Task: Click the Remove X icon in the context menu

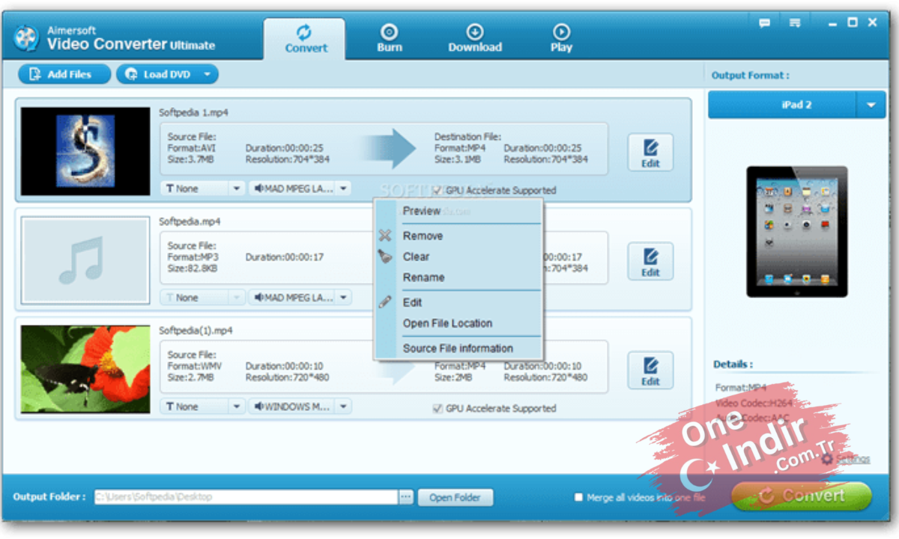Action: (385, 236)
